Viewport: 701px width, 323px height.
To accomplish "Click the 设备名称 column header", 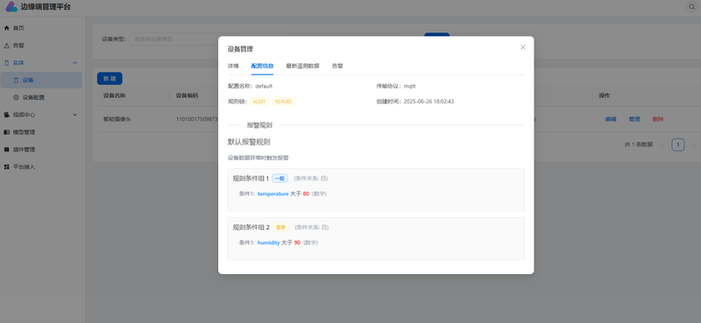I will pos(115,95).
